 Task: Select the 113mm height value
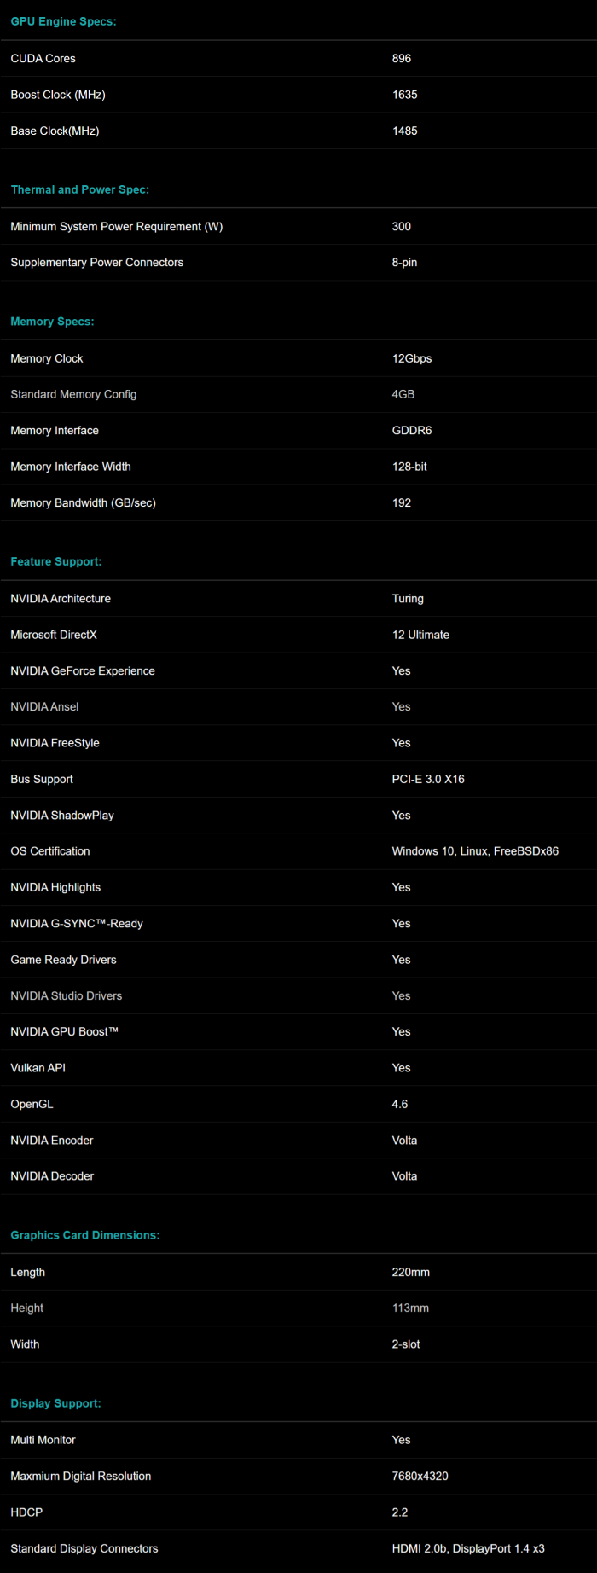410,1308
